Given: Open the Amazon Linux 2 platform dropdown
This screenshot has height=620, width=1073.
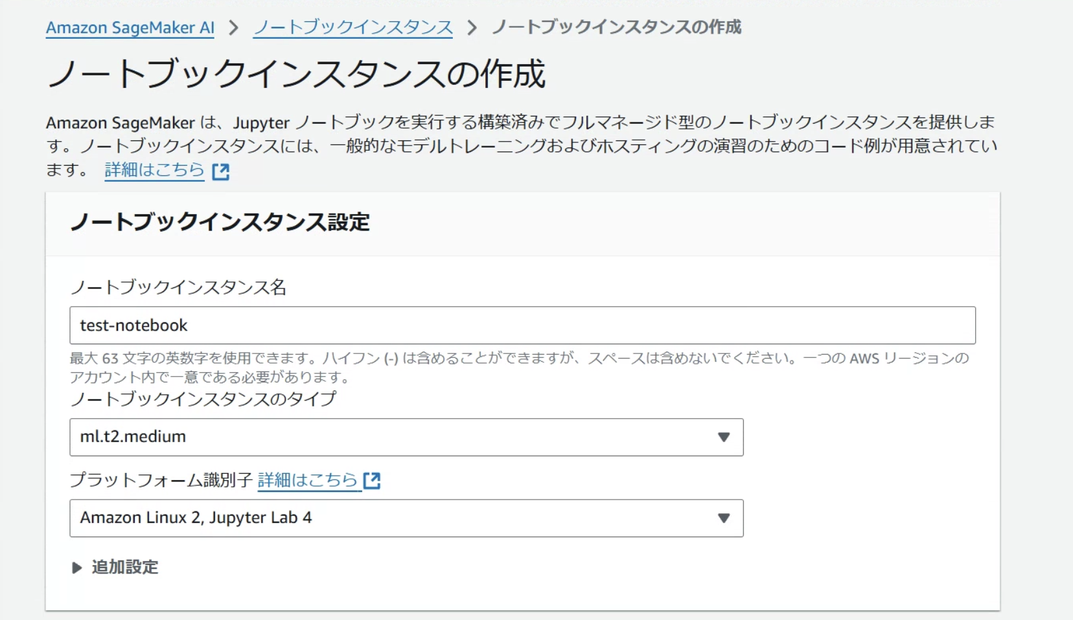Looking at the screenshot, I should (x=406, y=518).
